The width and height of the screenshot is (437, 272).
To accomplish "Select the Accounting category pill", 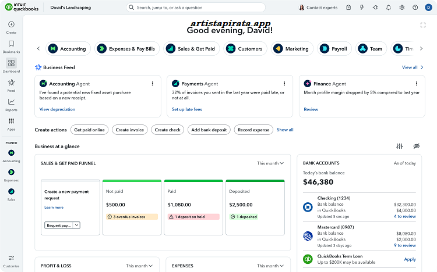I will click(x=68, y=49).
